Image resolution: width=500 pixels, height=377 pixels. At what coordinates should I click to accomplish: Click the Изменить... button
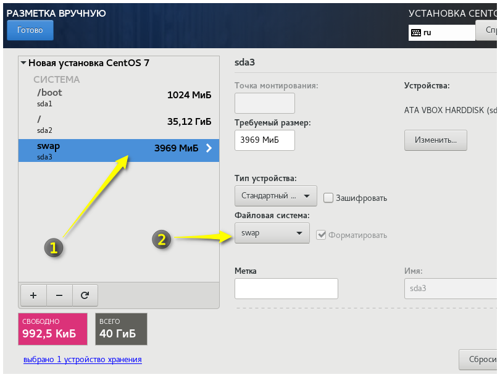tap(436, 140)
